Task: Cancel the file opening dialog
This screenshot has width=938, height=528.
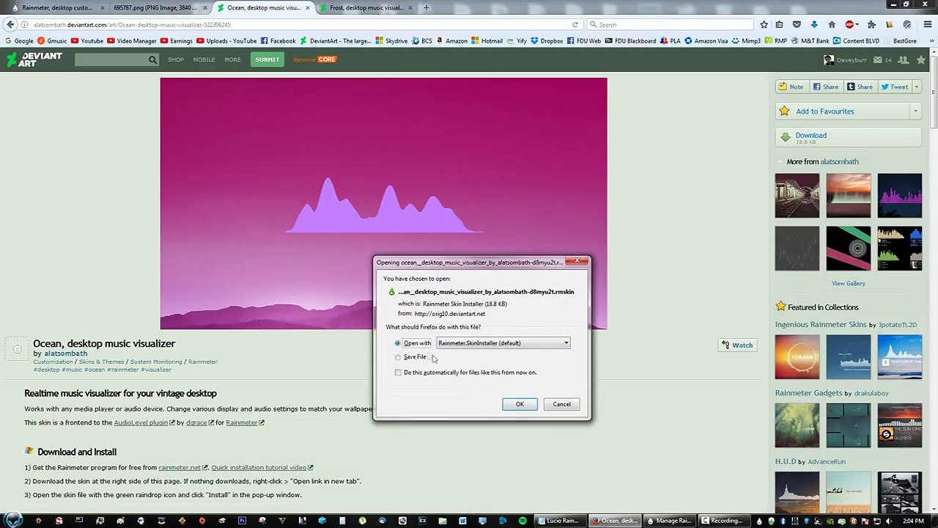Action: click(561, 404)
